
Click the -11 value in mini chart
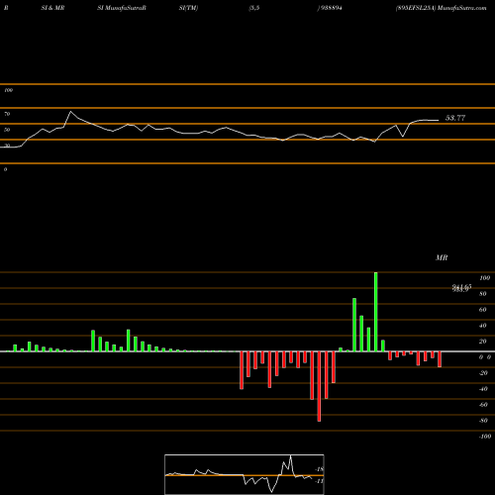point(319,481)
